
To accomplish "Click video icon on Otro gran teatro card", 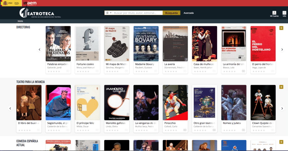I will click(x=214, y=130).
